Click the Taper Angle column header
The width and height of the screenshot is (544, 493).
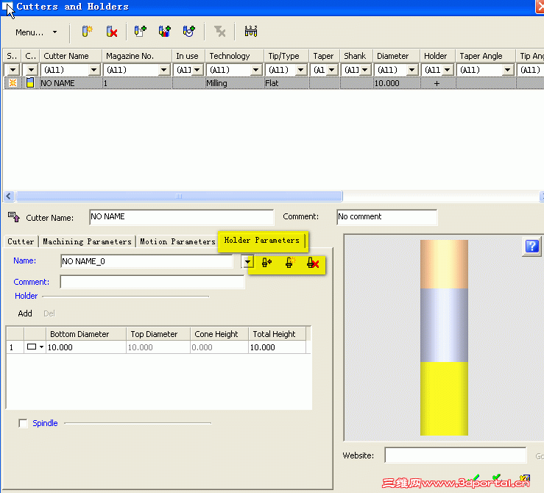coord(485,56)
